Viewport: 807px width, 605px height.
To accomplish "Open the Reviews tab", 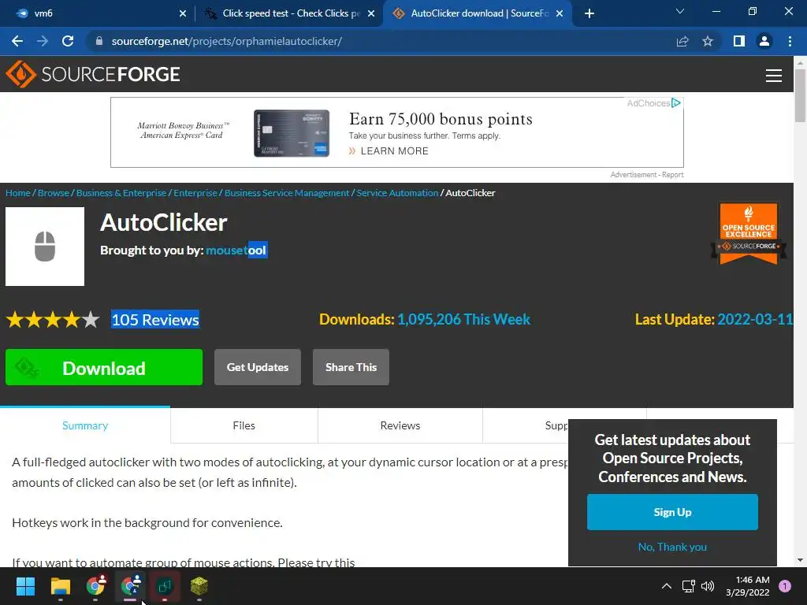I will (x=400, y=425).
